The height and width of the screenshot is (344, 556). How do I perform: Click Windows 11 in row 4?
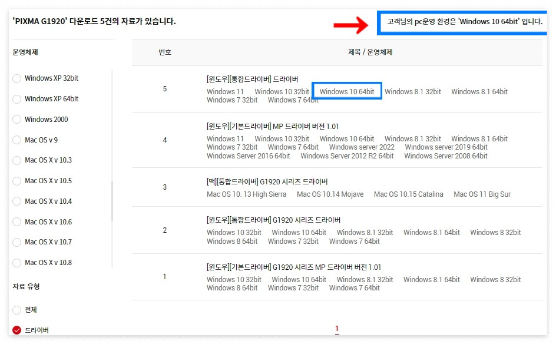[x=225, y=138]
